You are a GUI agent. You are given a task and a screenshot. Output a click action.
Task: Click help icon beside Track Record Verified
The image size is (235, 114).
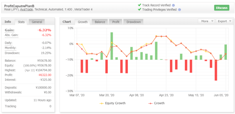(x=173, y=5)
